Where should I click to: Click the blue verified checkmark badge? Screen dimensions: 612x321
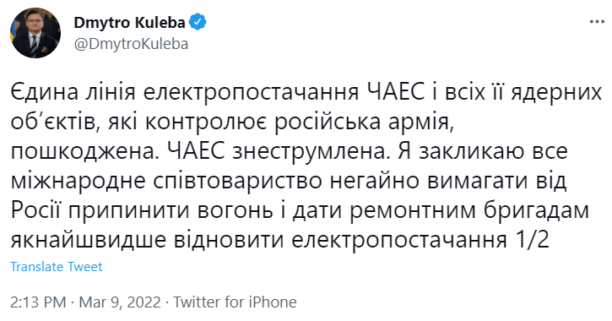(x=198, y=22)
